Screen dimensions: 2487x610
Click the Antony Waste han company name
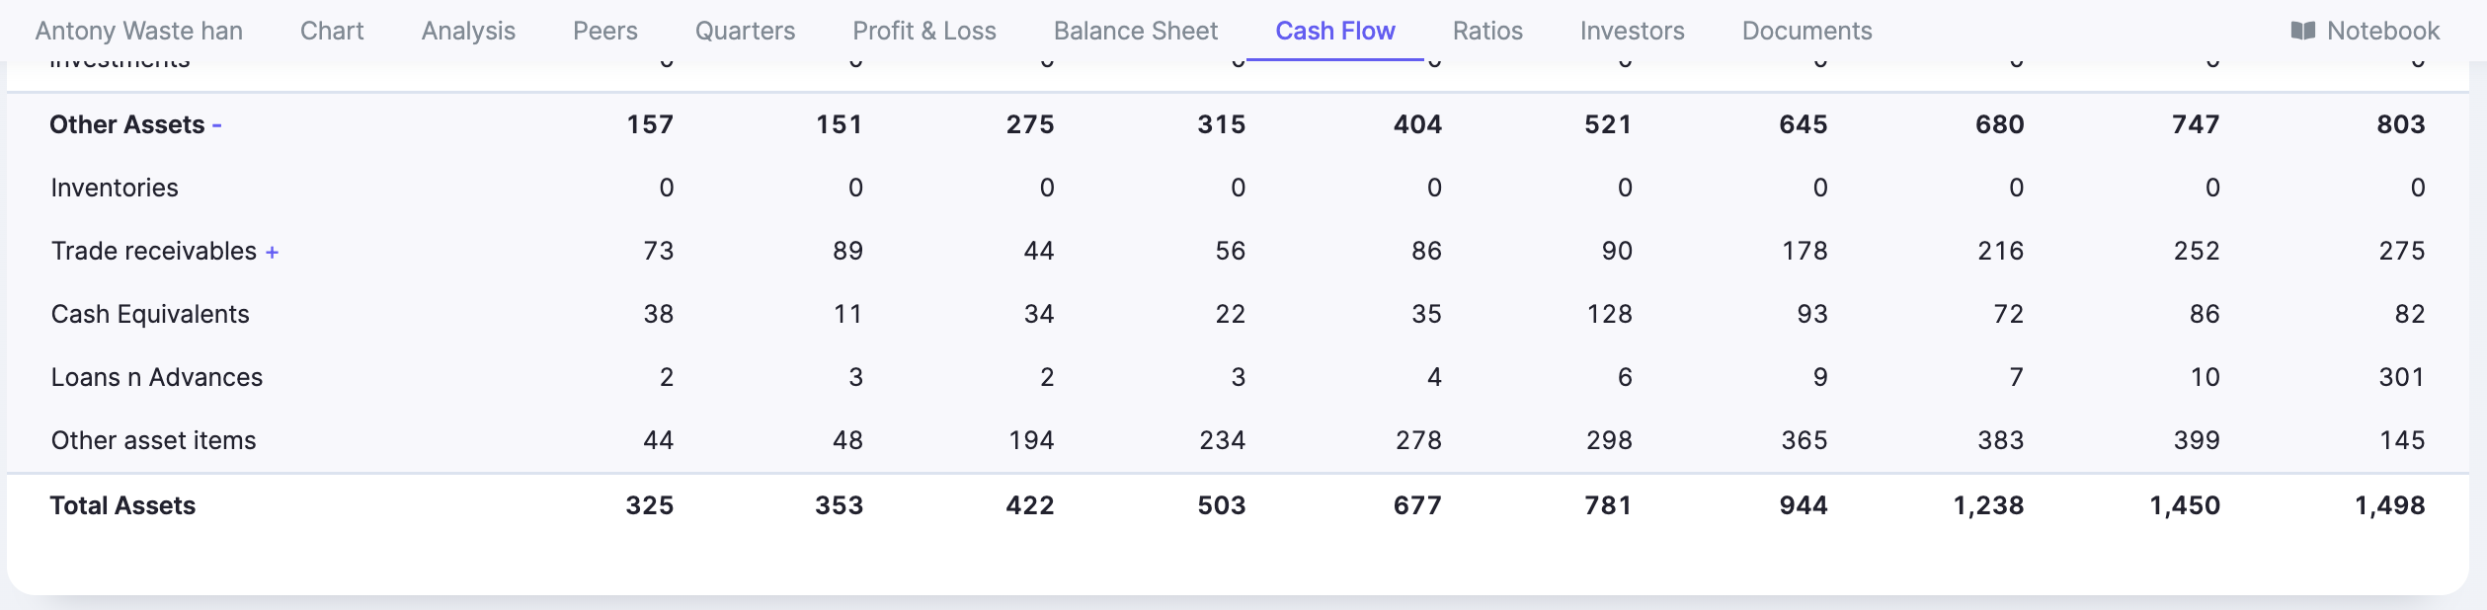[139, 31]
